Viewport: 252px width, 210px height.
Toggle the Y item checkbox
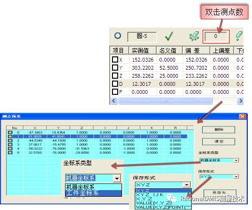(x=115, y=68)
